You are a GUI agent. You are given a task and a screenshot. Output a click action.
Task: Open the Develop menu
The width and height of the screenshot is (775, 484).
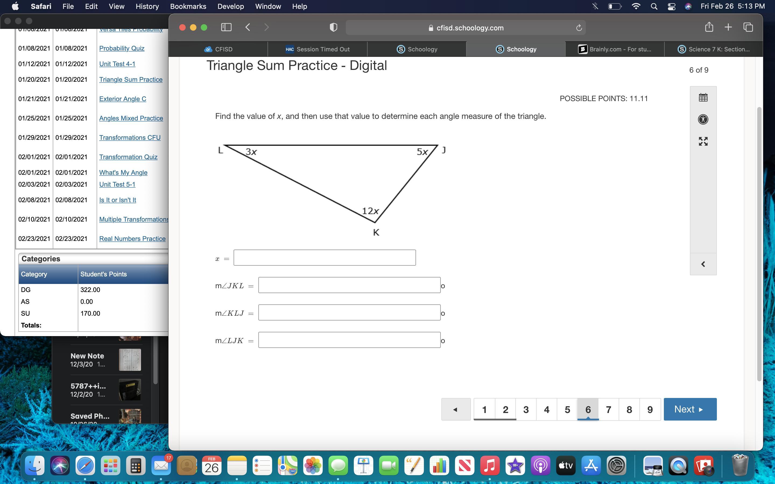pos(231,6)
